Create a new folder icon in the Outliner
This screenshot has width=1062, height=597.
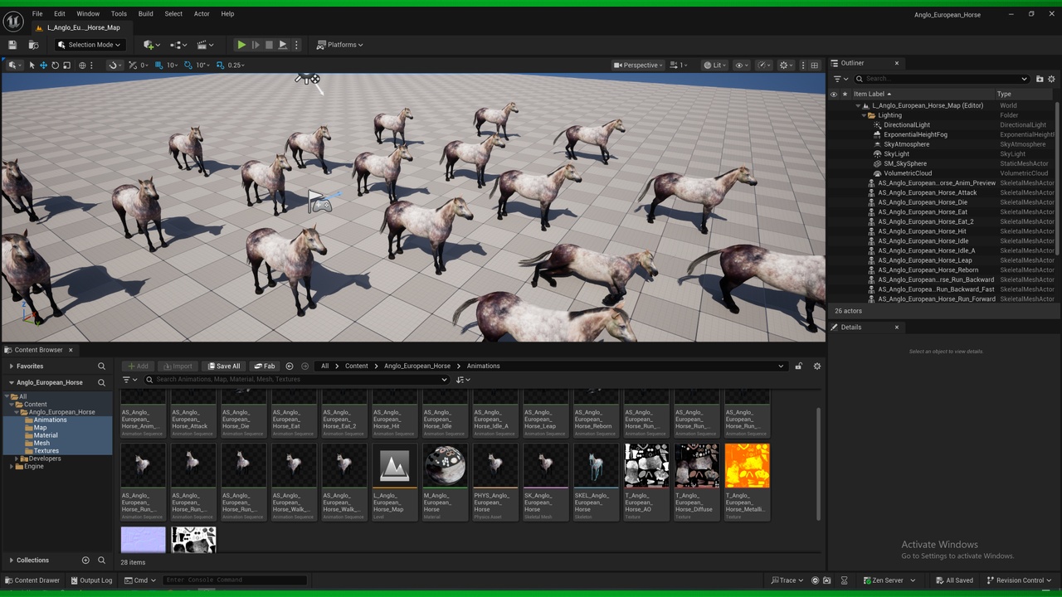(x=1040, y=79)
